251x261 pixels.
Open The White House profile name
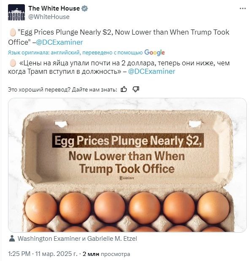pyautogui.click(x=54, y=8)
